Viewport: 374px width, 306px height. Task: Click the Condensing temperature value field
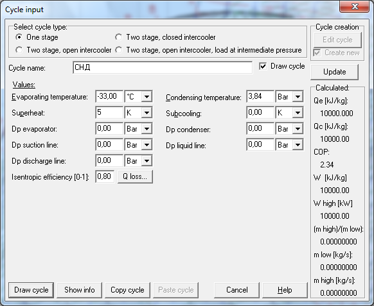click(260, 96)
